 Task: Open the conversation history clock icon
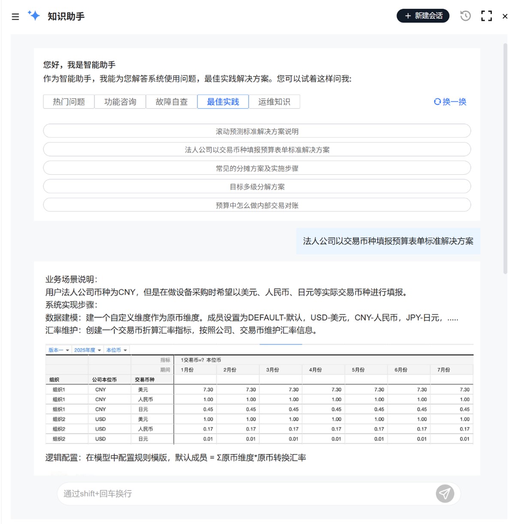[x=465, y=16]
